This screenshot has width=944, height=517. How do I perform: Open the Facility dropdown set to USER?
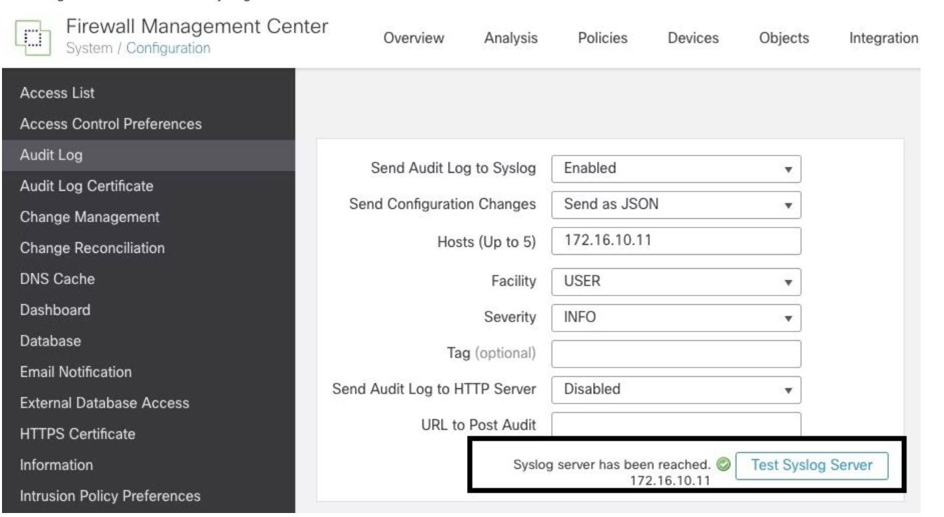pyautogui.click(x=675, y=282)
